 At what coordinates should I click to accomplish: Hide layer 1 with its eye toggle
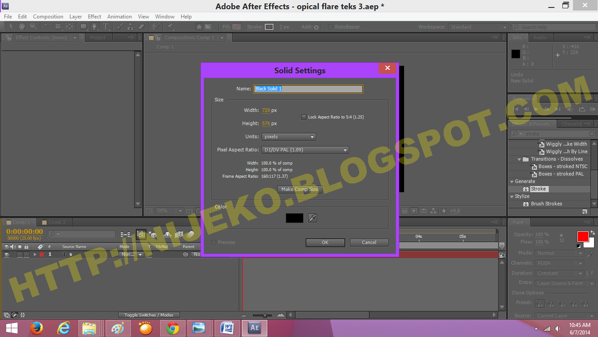coord(7,254)
